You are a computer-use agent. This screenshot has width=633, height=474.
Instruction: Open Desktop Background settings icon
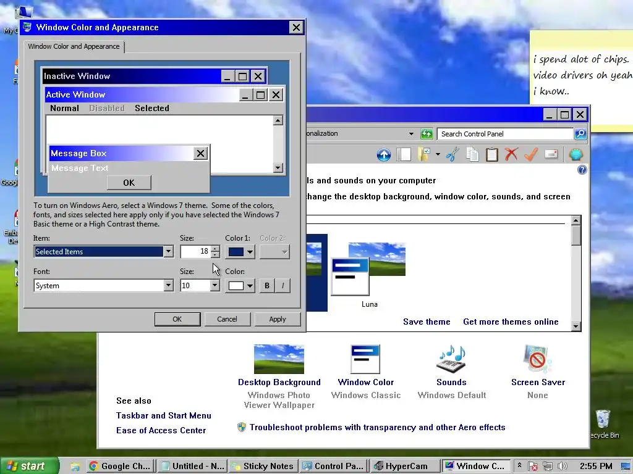click(x=279, y=359)
